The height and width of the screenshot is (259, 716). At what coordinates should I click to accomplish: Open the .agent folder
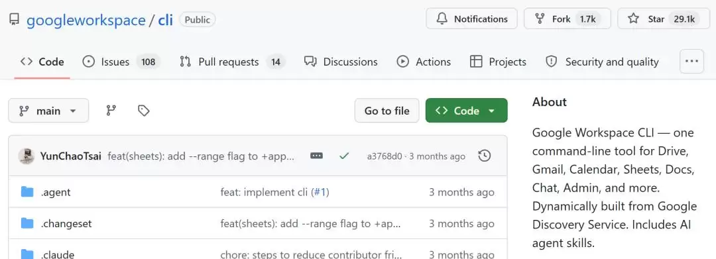click(x=56, y=192)
